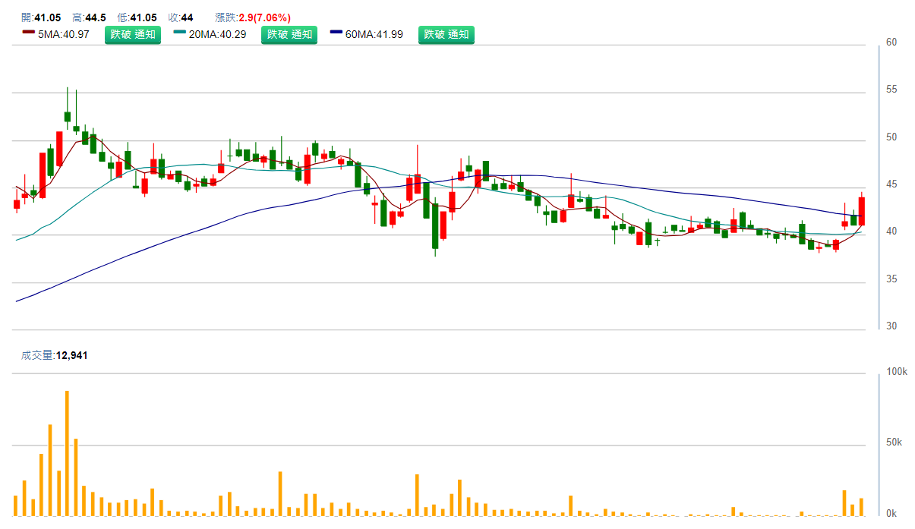Click the 30 label on the price axis
Screen dimensions: 915x529
[x=891, y=326]
